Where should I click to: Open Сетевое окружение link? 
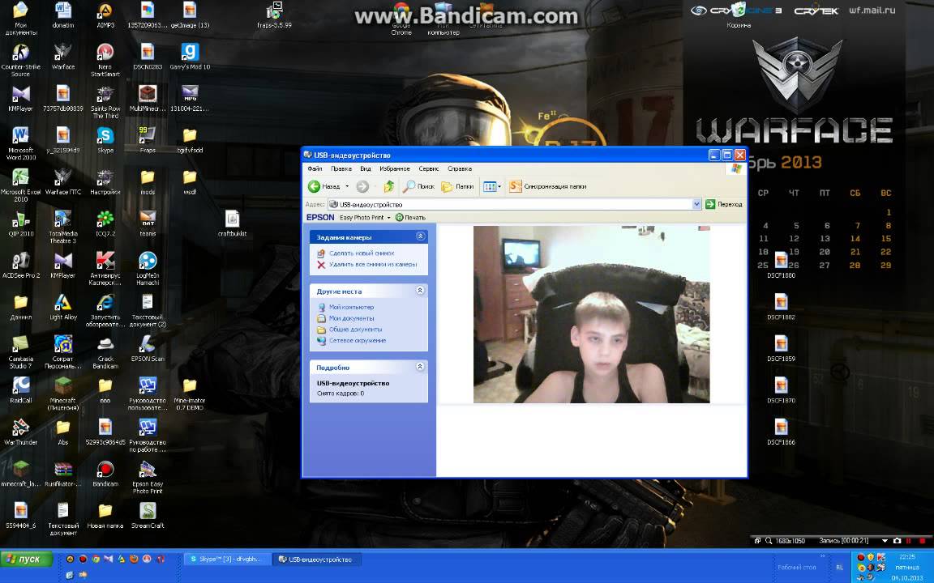pos(358,340)
